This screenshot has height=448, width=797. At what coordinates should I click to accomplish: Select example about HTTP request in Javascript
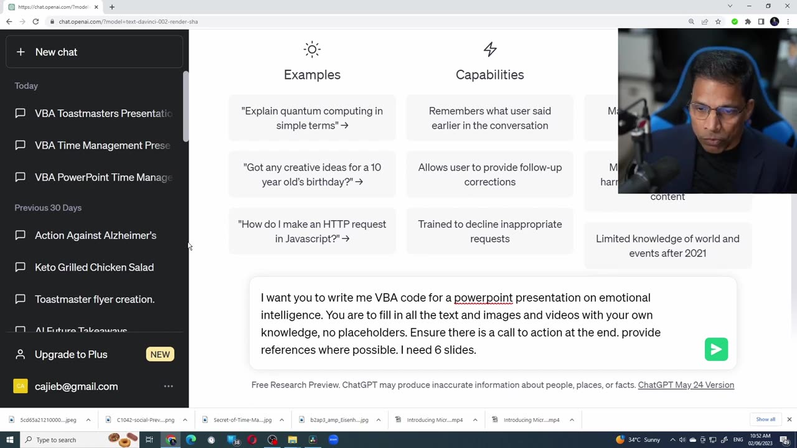tap(312, 231)
